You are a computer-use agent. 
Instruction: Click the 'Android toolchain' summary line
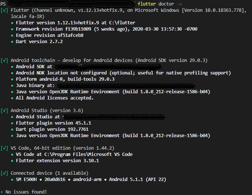click(x=109, y=60)
